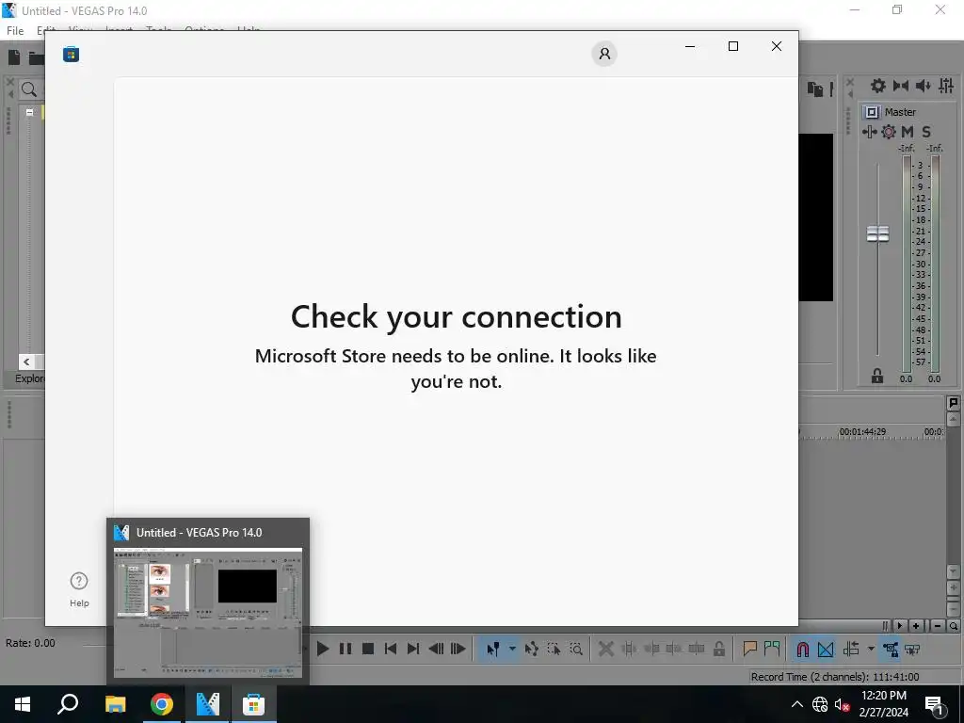964x723 pixels.
Task: Click the Trim Start icon
Action: tap(651, 650)
